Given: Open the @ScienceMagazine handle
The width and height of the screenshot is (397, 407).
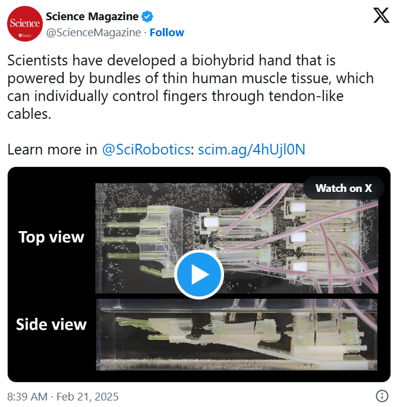Looking at the screenshot, I should [x=93, y=33].
